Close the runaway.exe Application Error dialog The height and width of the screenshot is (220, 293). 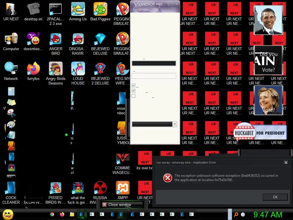[x=286, y=163]
